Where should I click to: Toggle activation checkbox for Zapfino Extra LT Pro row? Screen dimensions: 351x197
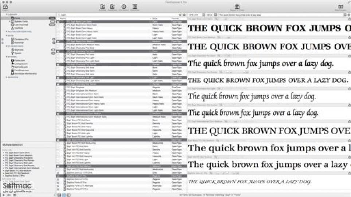click(x=58, y=176)
